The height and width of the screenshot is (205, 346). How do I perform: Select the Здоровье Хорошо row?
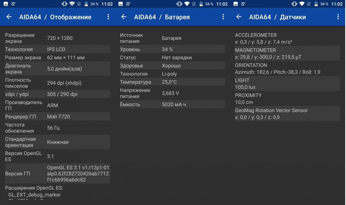coord(173,65)
